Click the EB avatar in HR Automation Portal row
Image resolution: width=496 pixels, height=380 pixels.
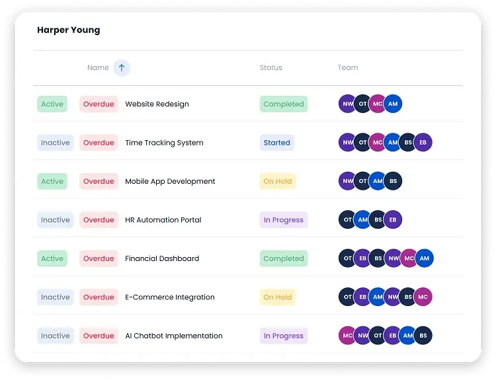393,219
